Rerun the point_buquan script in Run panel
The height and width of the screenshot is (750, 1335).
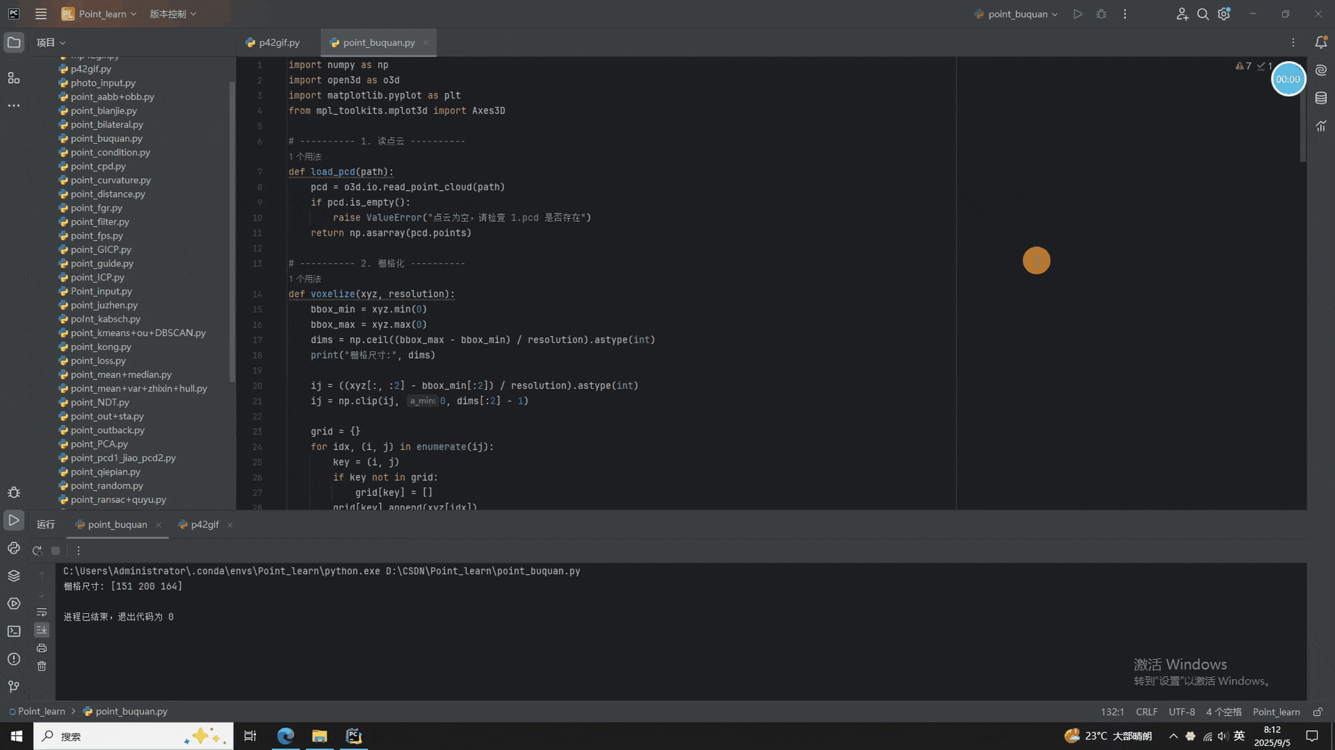pos(37,551)
